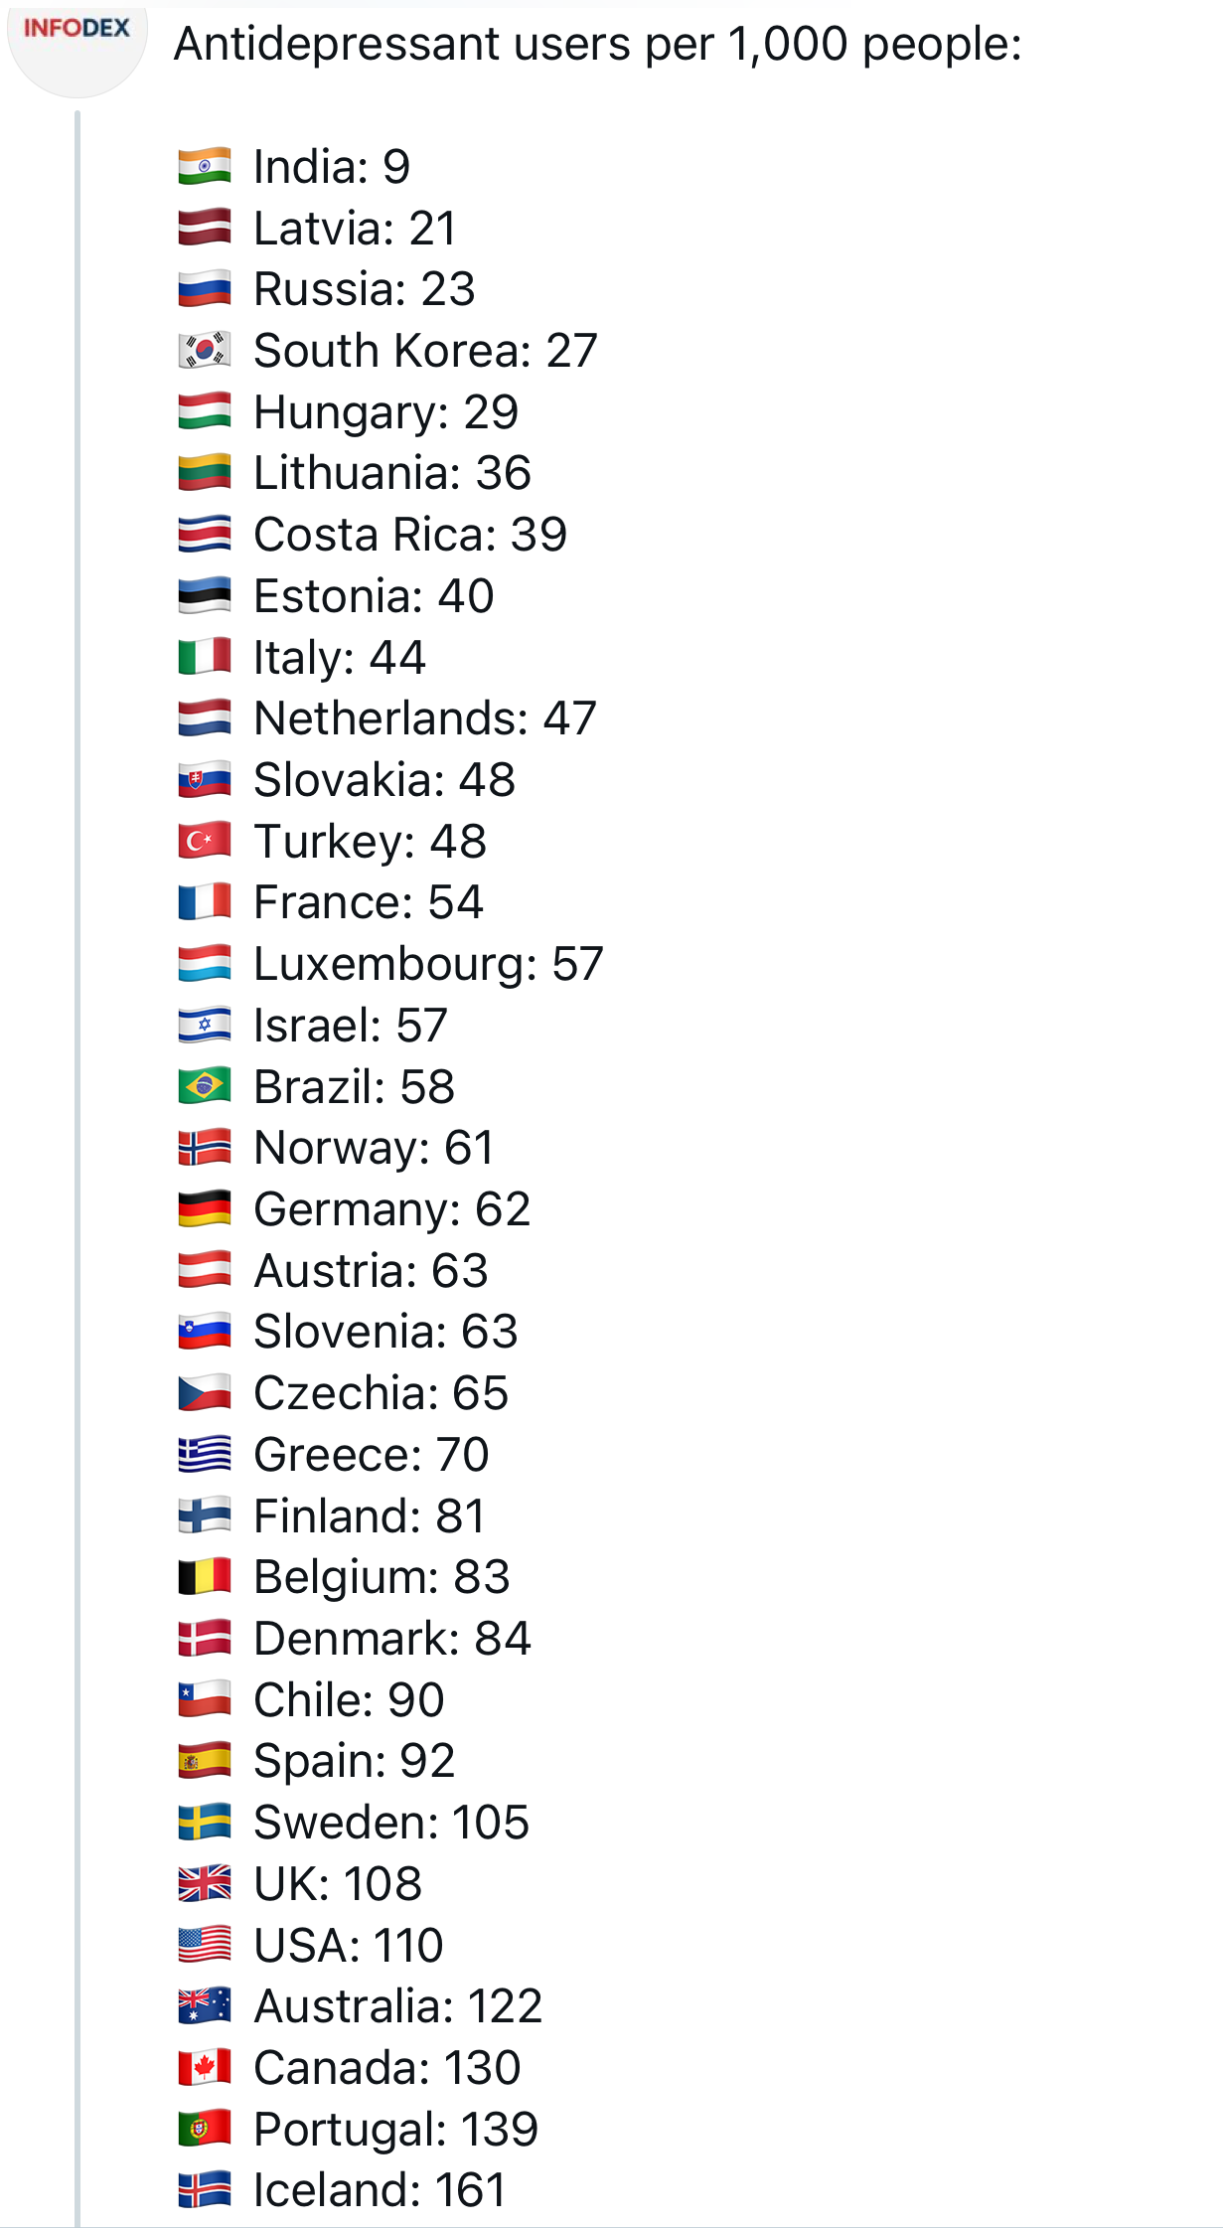Click the 'Latvia: 21' text line
The height and width of the screenshot is (2229, 1223).
(356, 229)
